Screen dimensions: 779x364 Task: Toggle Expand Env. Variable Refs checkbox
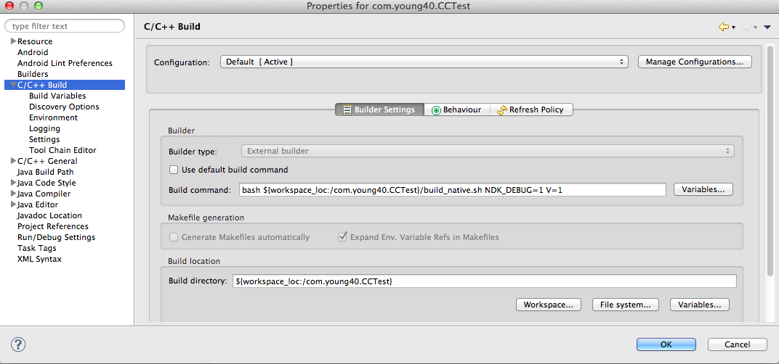coord(342,237)
